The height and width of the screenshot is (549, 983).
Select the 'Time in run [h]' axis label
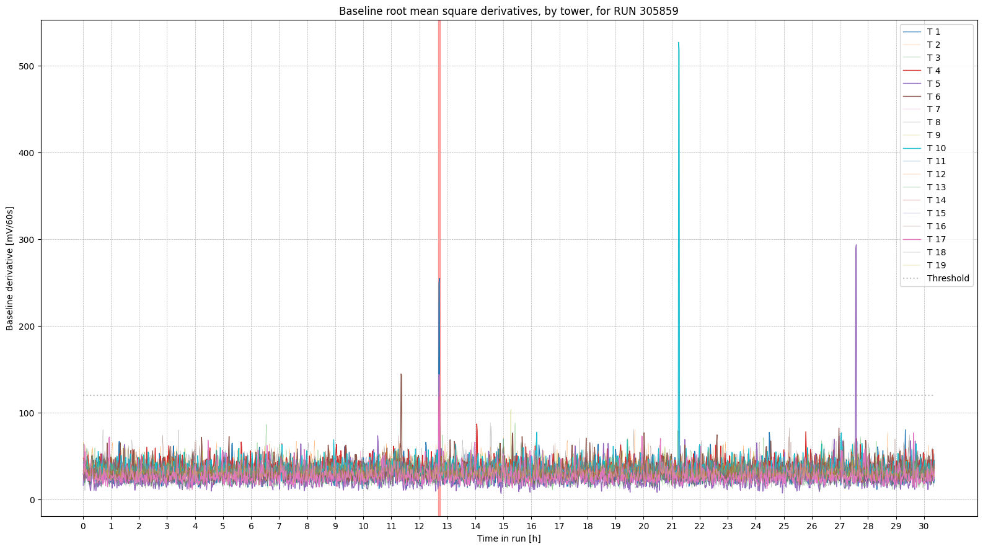coord(508,538)
